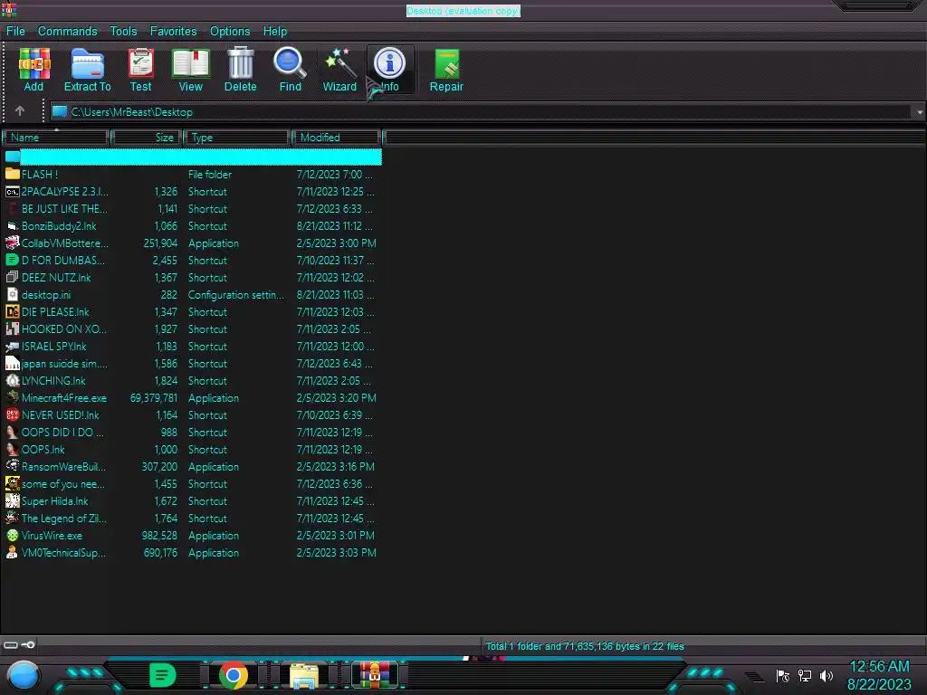The height and width of the screenshot is (695, 927).
Task: Click WinRAR taskbar icon
Action: tap(375, 675)
